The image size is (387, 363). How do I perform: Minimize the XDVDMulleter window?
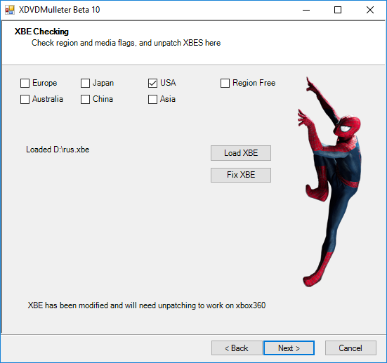(x=306, y=10)
